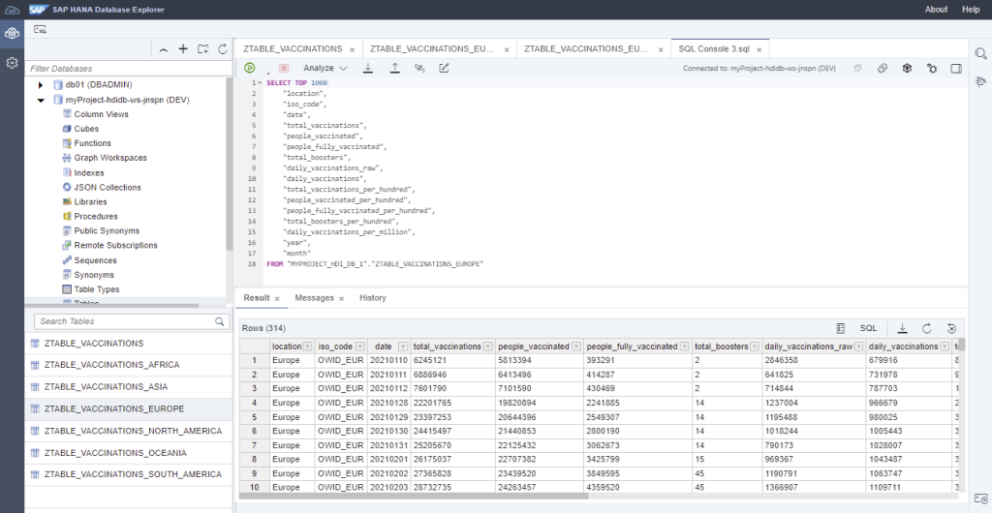The height and width of the screenshot is (513, 992).
Task: Click the result table settings icon
Action: tap(841, 328)
